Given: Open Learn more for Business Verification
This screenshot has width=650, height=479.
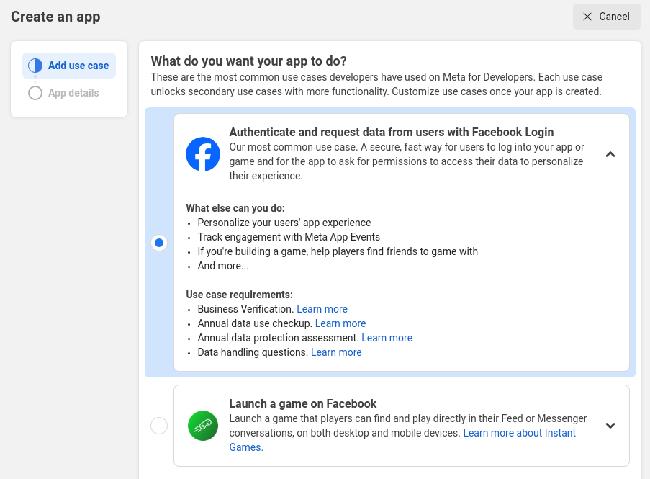Looking at the screenshot, I should point(322,309).
